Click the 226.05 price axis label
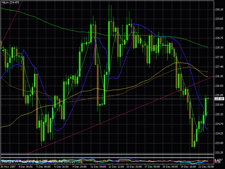Screen dimensions: 225x169 pos(219,95)
